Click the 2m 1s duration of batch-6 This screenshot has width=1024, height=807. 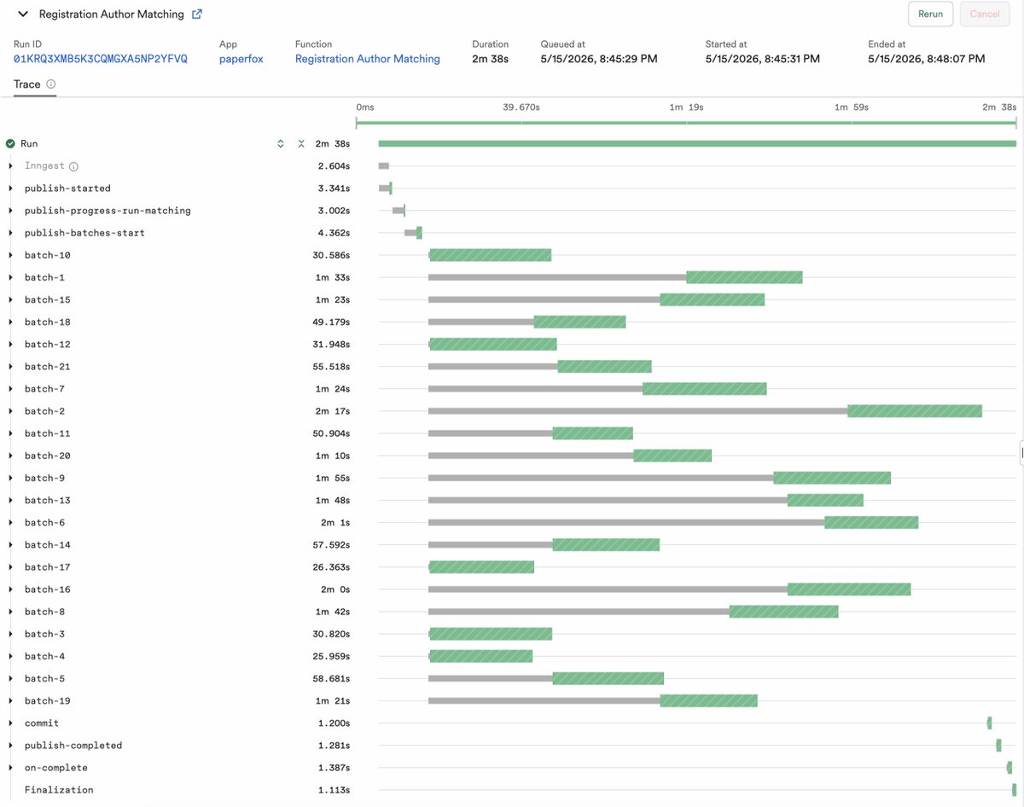tap(335, 523)
